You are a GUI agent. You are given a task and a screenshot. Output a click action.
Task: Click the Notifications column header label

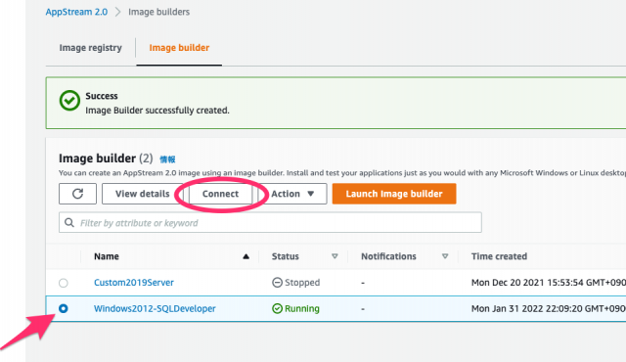pos(388,256)
